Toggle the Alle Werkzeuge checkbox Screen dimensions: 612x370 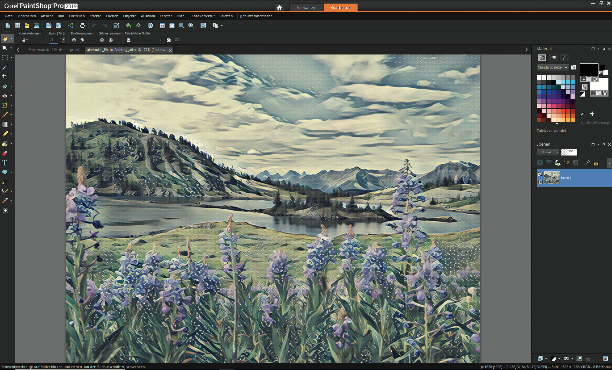click(582, 123)
